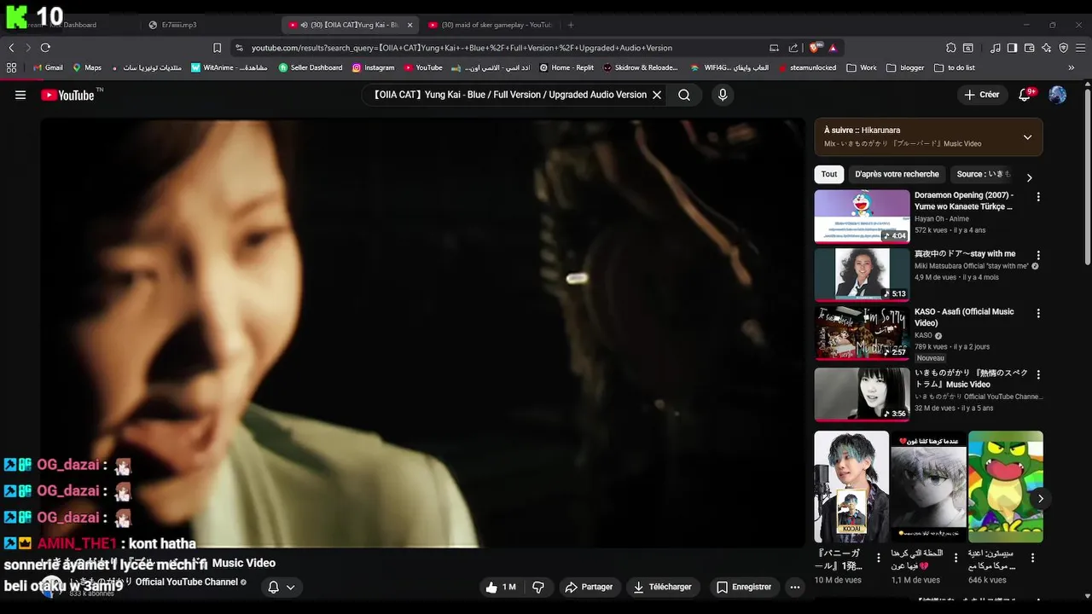
Task: Click Miki Matsubara Official channel name
Action: click(x=971, y=266)
